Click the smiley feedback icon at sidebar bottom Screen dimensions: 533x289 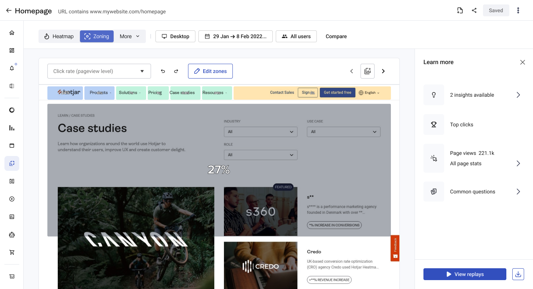pyautogui.click(x=12, y=276)
